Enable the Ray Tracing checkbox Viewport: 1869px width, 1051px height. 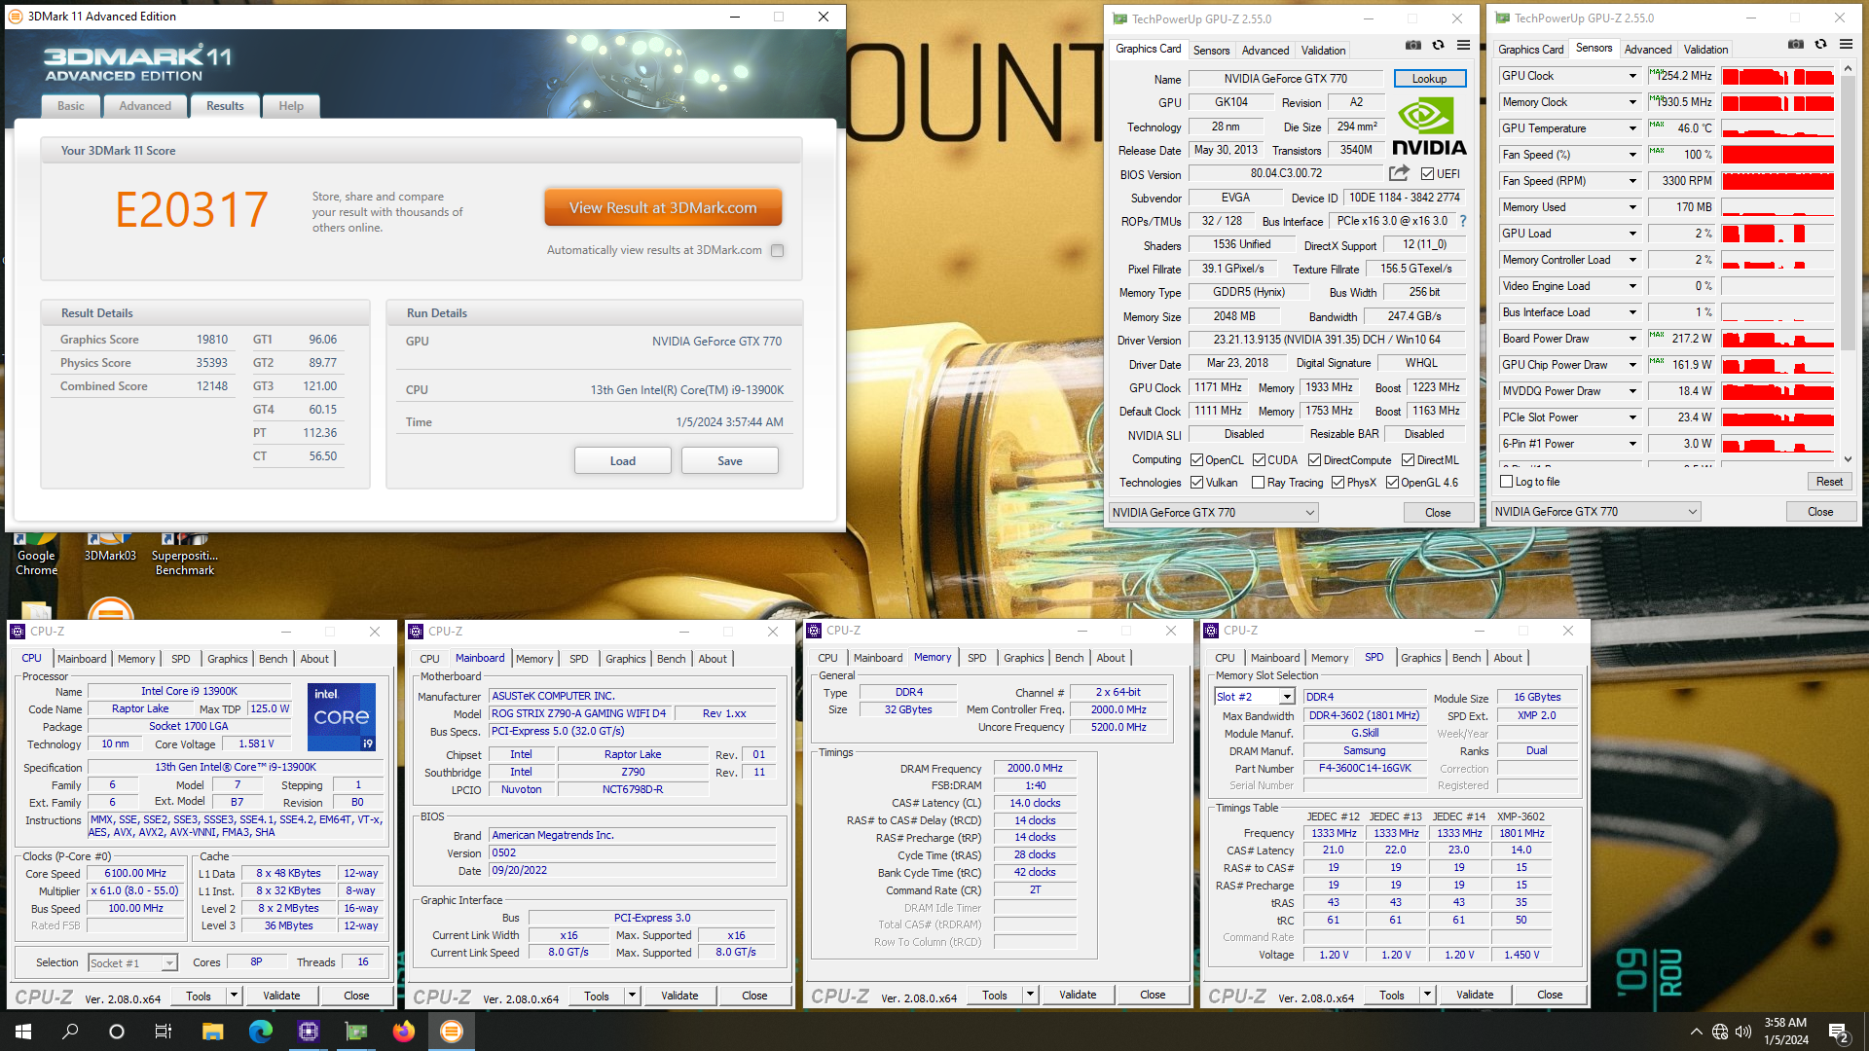point(1258,483)
